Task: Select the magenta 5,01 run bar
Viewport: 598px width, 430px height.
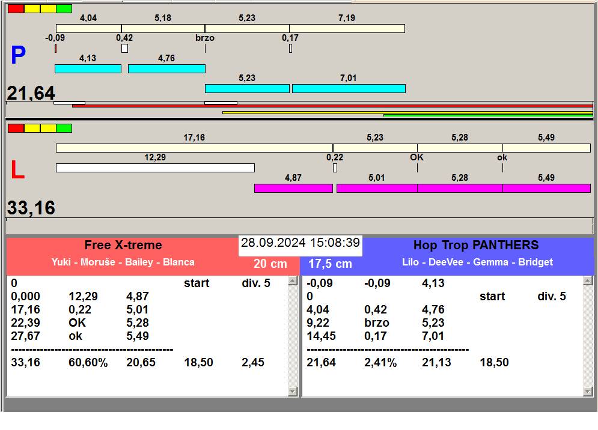Action: coord(377,188)
